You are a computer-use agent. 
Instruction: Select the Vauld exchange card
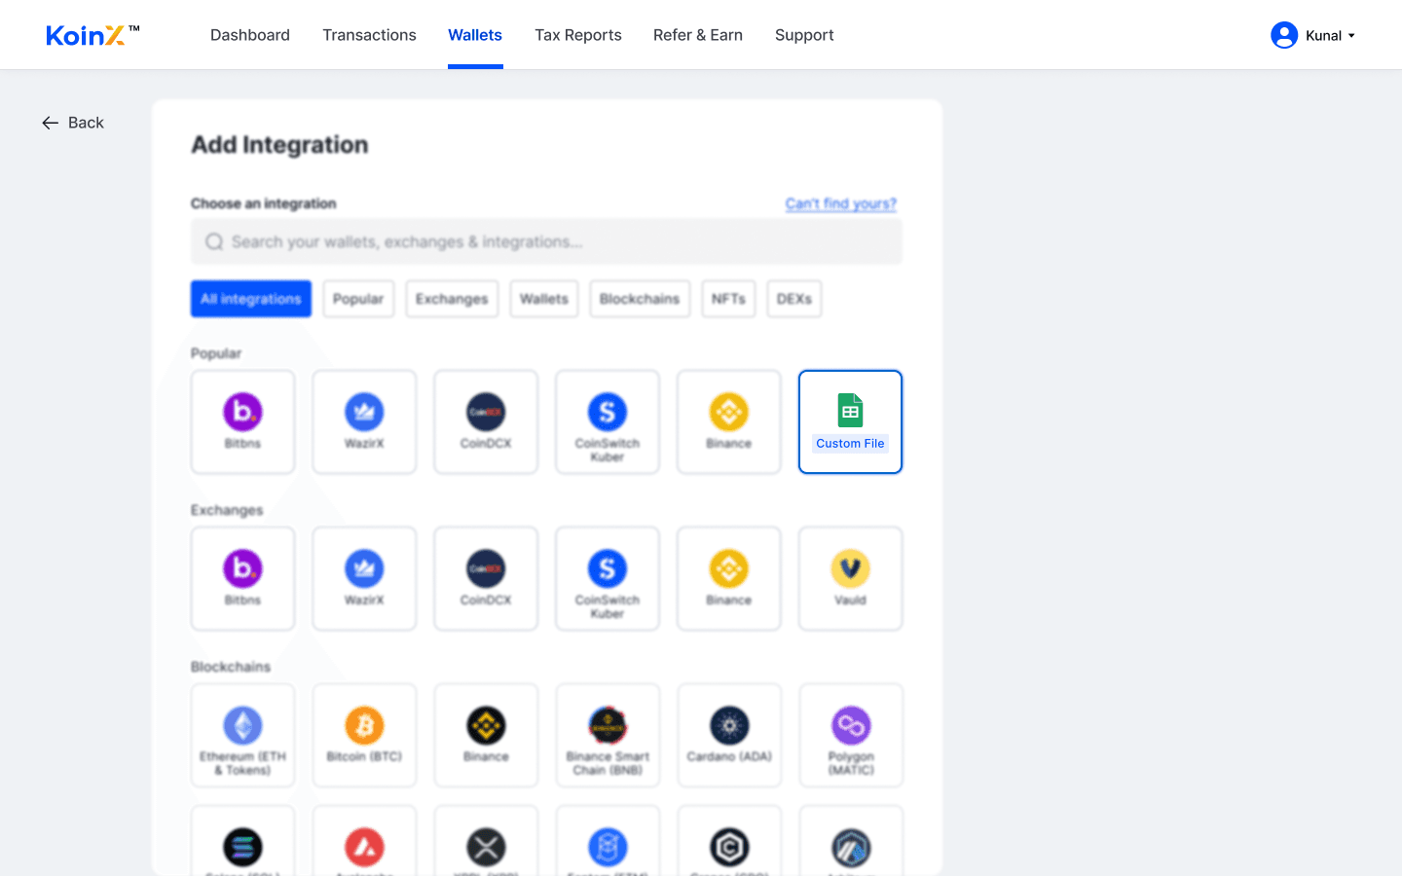(850, 578)
